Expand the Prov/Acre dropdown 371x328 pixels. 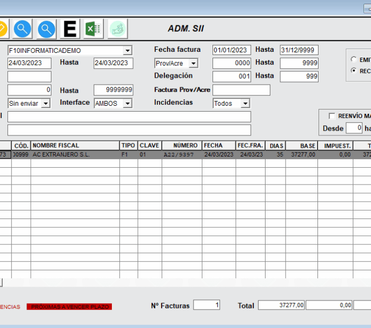(193, 63)
